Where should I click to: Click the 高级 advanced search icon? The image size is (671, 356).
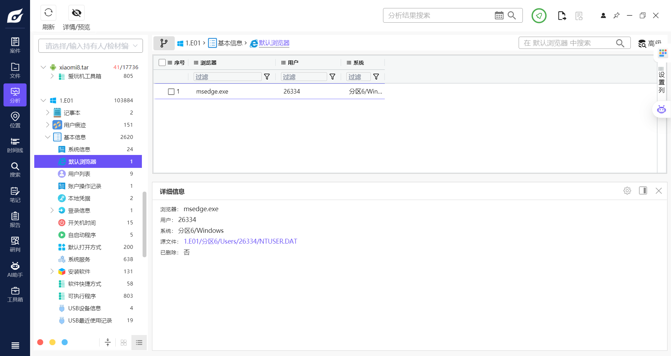point(649,43)
